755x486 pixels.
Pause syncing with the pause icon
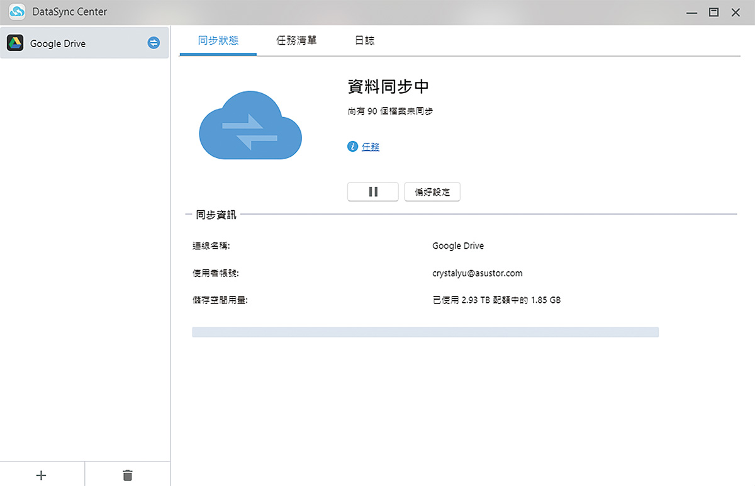372,191
